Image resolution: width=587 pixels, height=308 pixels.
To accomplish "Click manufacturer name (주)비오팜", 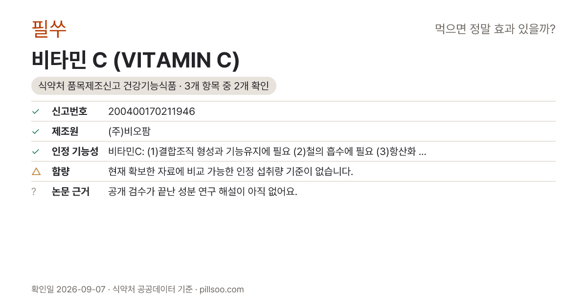I will [x=129, y=132].
